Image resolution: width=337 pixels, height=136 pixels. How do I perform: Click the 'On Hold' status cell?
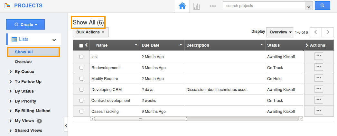(x=274, y=79)
